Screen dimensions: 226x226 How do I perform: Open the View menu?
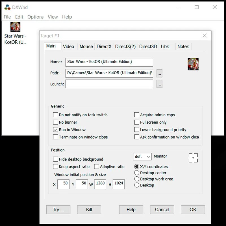pyautogui.click(x=53, y=17)
